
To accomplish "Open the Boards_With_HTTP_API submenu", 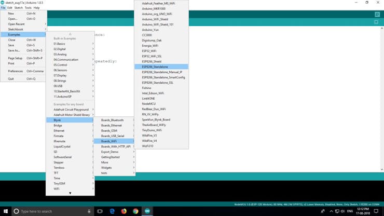I will 114,146.
